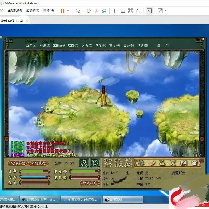Open the dropdown arrow beside the pause button
This screenshot has width=209, height=209.
click(x=68, y=11)
